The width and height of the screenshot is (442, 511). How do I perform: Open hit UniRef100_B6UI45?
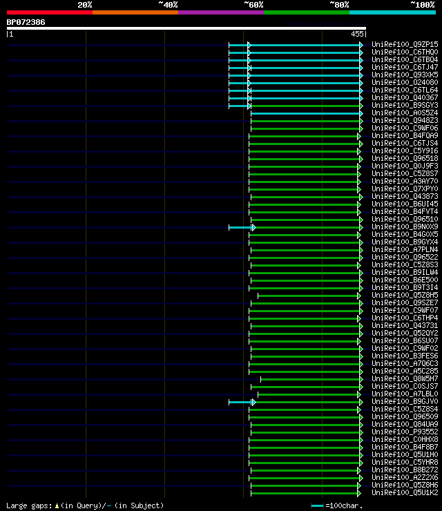coord(405,204)
